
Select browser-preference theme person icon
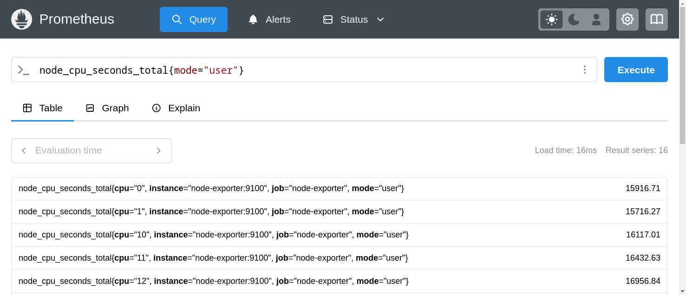click(596, 19)
